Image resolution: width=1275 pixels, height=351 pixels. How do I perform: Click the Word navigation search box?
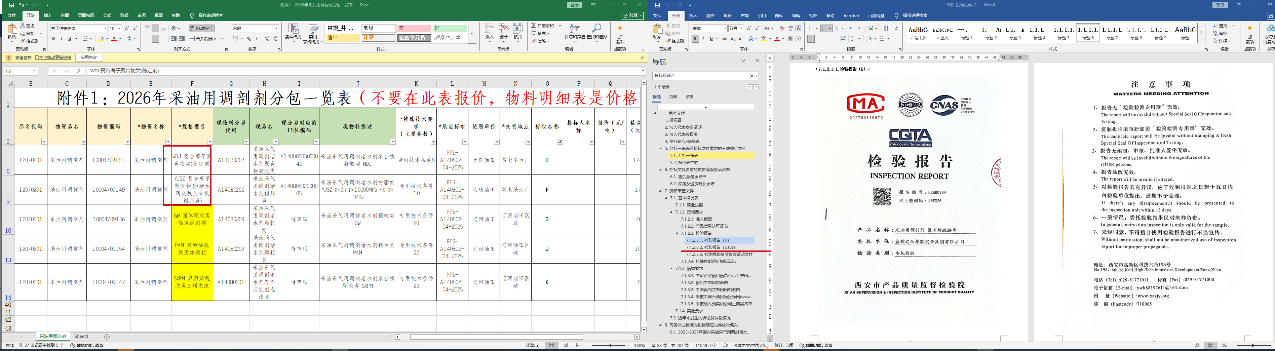click(700, 76)
